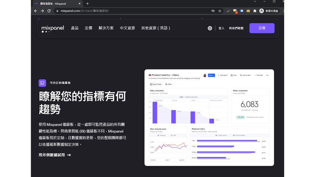Click the Share button in dashboard preview
This screenshot has width=315, height=177.
coord(211,75)
